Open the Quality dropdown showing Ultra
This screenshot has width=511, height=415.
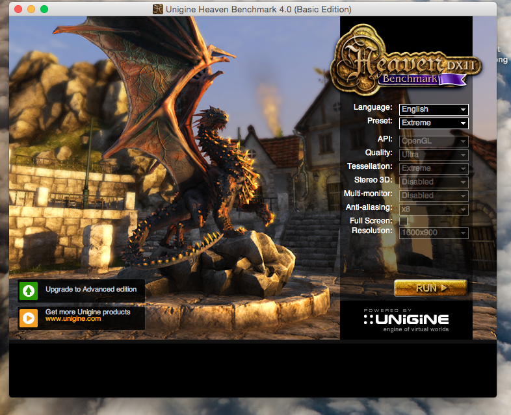(x=434, y=155)
